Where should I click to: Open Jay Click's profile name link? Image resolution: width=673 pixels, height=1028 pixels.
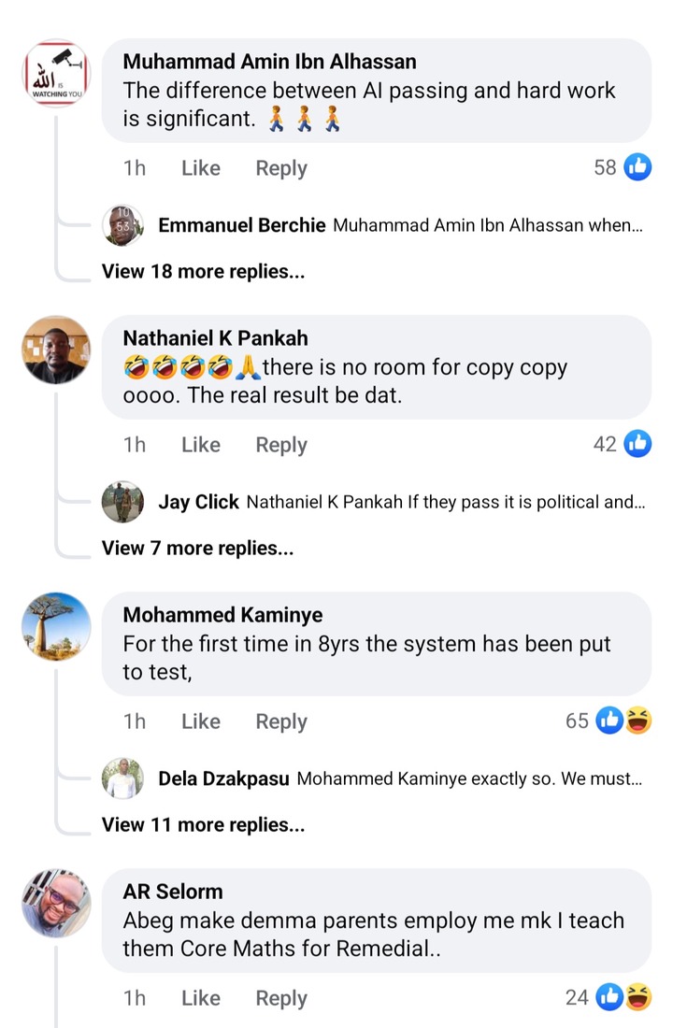click(x=198, y=502)
